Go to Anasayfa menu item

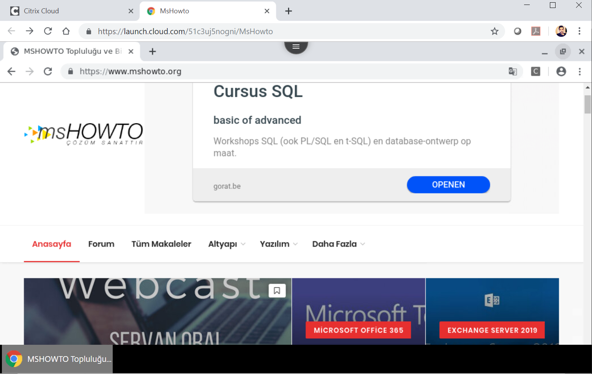[x=52, y=244]
